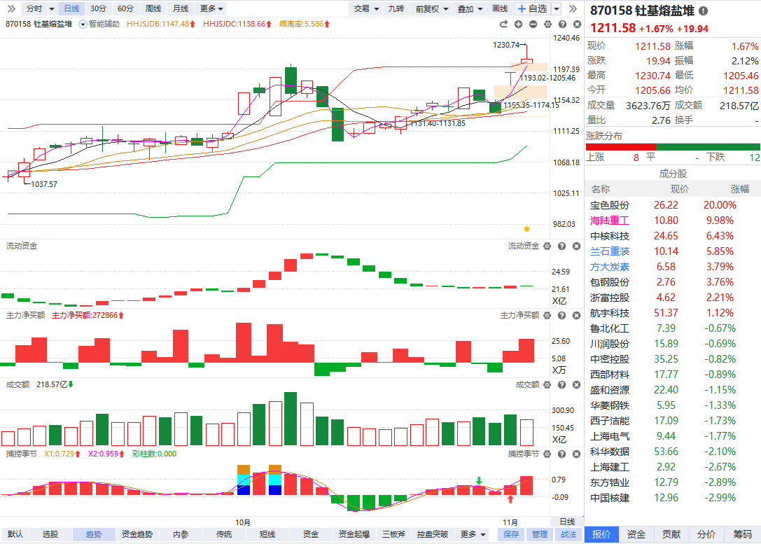Click the 保存 save button

[511, 534]
